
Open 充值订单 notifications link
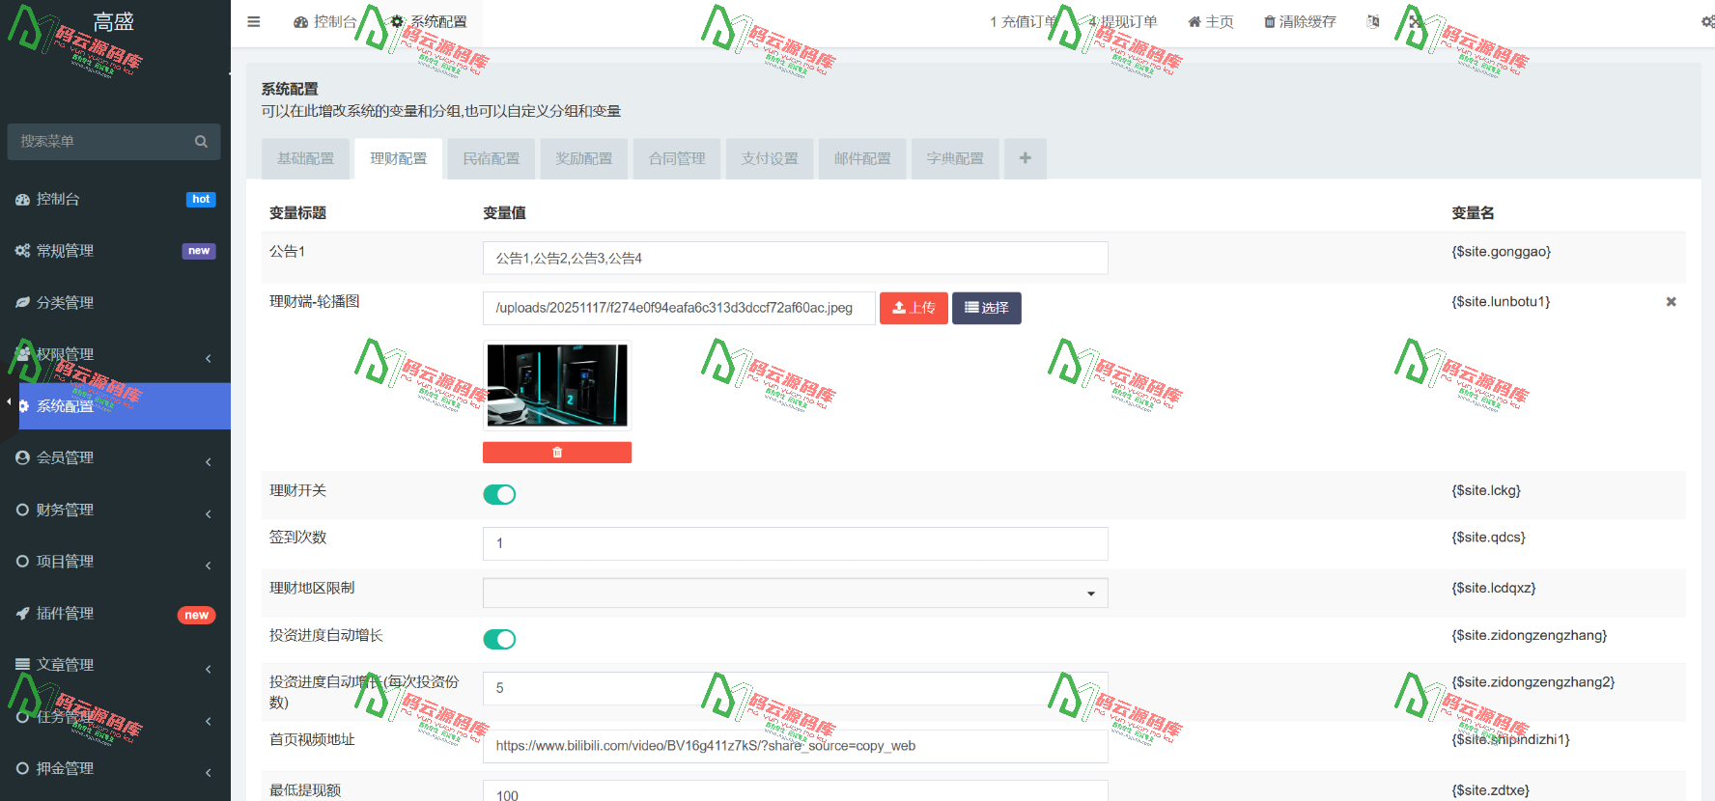pos(1024,21)
